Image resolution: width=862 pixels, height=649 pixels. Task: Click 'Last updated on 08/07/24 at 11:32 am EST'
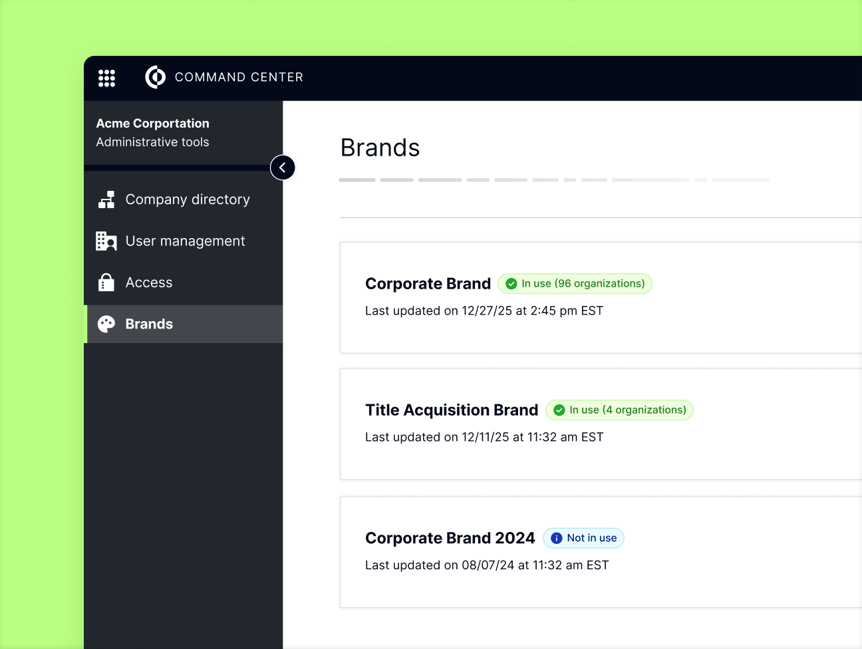tap(487, 565)
